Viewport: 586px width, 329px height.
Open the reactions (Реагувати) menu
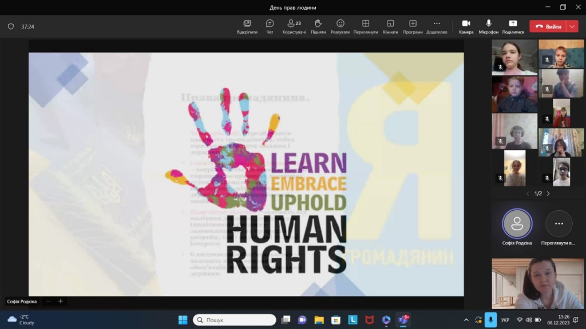point(340,26)
